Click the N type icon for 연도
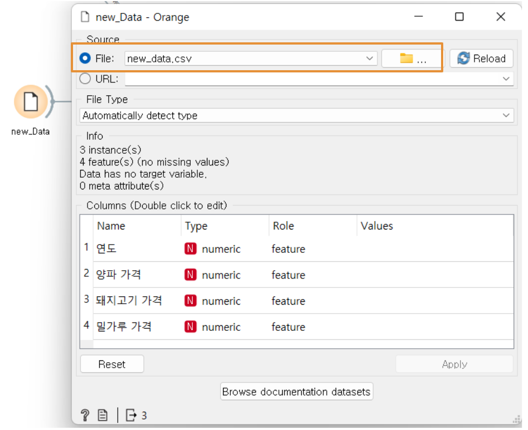The image size is (528, 430). (x=190, y=248)
